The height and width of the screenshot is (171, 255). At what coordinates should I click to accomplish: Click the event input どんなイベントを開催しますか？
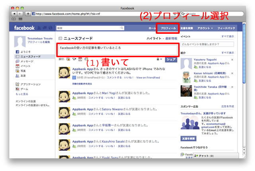pos(207,44)
